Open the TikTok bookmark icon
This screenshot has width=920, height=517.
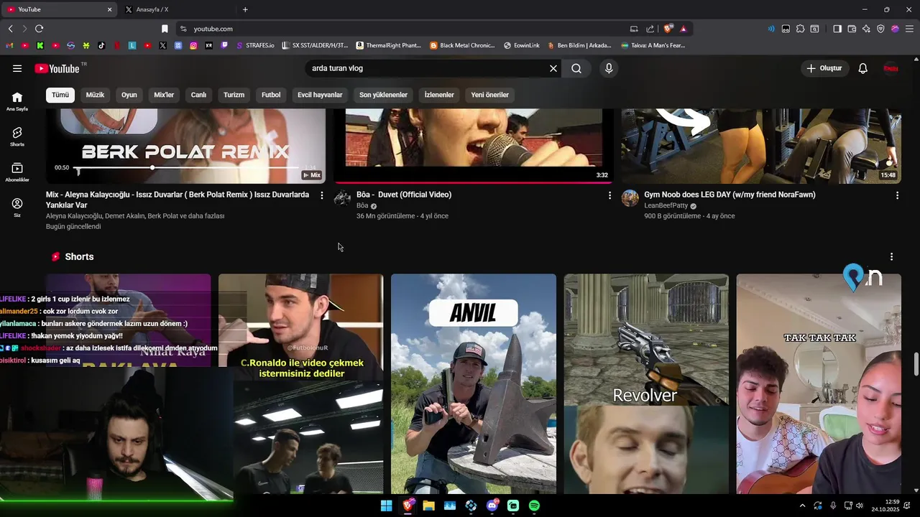[x=101, y=45]
